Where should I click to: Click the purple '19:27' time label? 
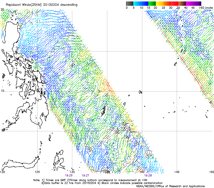(85, 176)
